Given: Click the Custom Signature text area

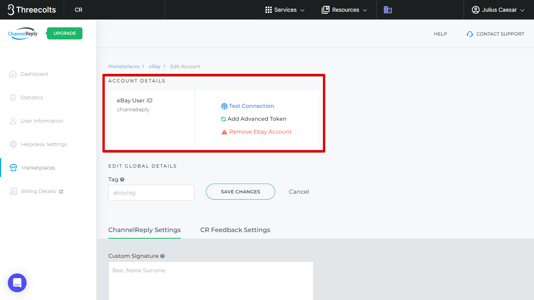Looking at the screenshot, I should (x=211, y=281).
